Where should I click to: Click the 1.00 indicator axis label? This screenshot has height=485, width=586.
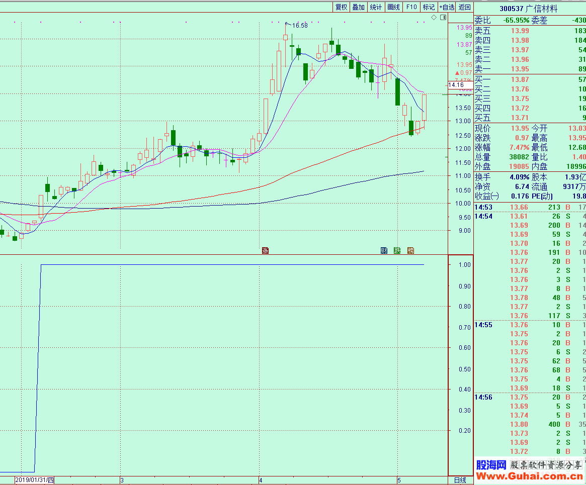465,265
